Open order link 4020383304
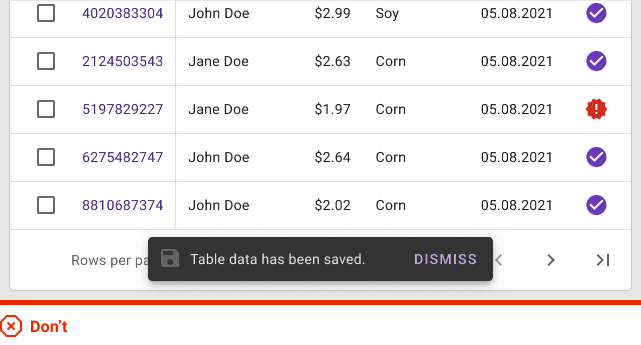This screenshot has width=641, height=345. click(x=123, y=13)
